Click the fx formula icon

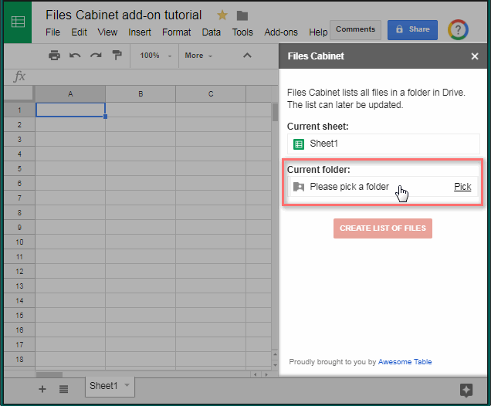[19, 76]
